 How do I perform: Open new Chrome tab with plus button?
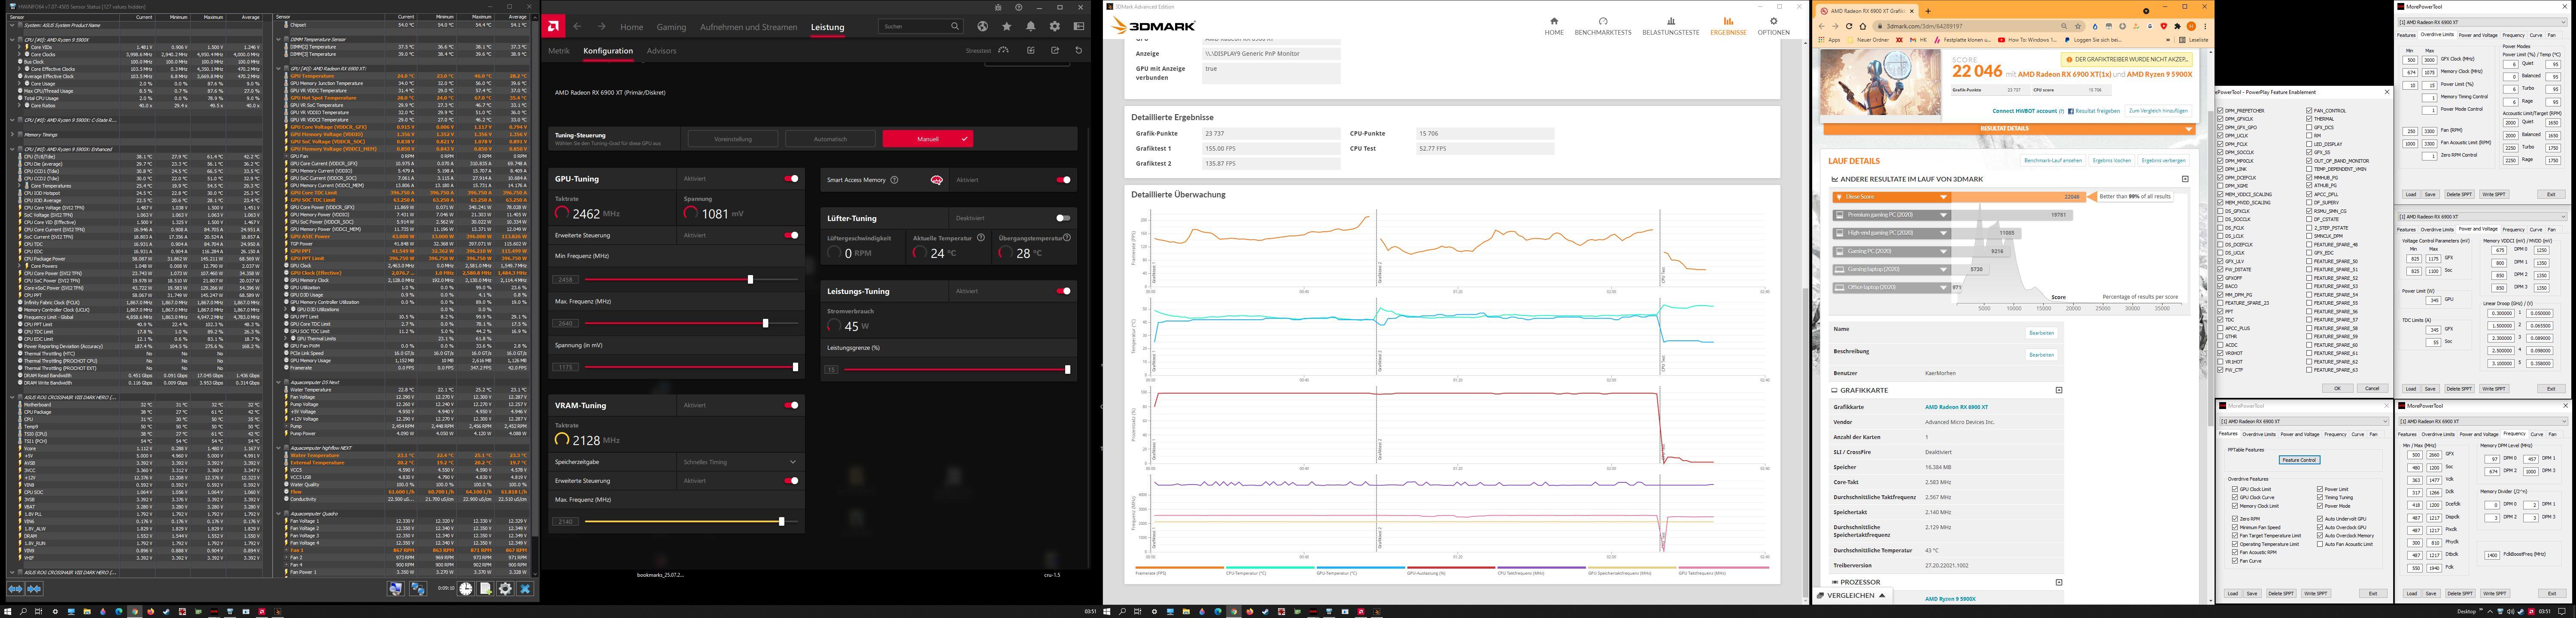(1928, 11)
